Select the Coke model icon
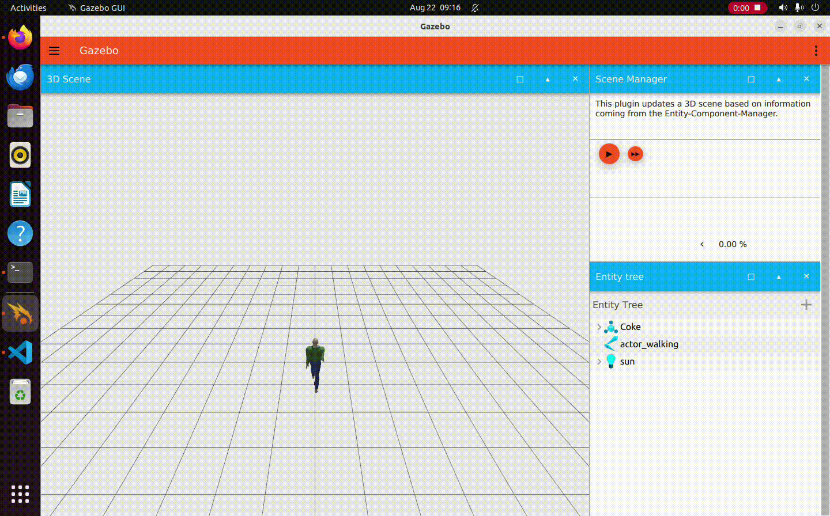This screenshot has width=830, height=516. (x=611, y=327)
